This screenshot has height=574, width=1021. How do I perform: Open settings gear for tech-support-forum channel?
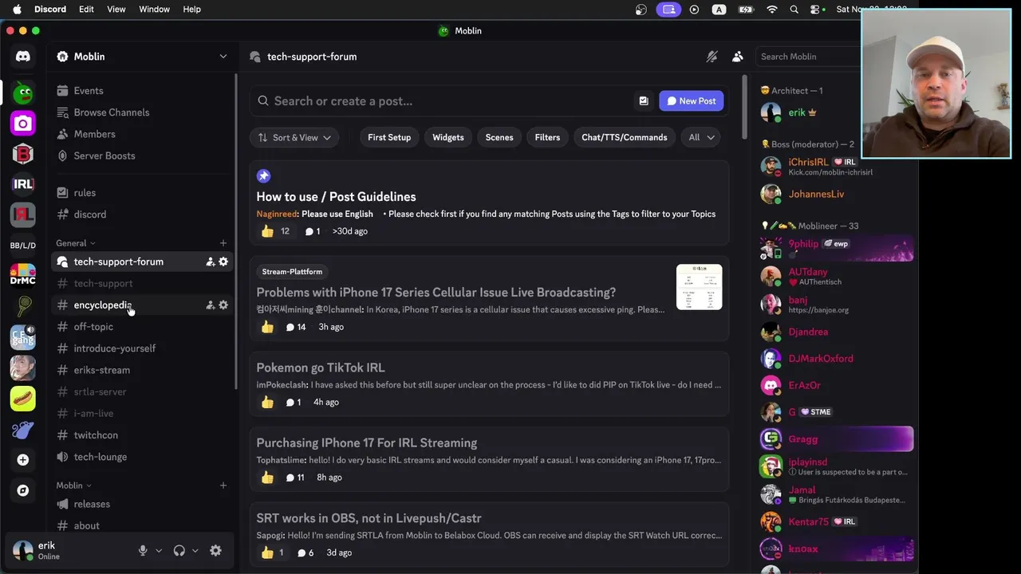pos(223,261)
